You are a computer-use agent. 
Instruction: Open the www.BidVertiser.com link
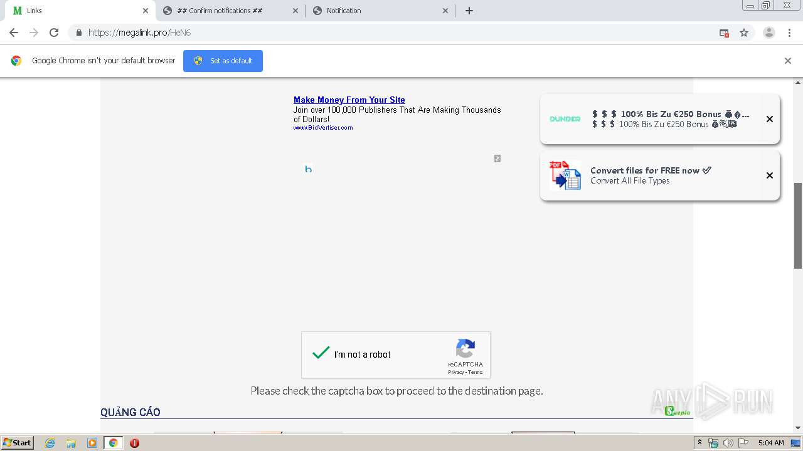tap(323, 128)
